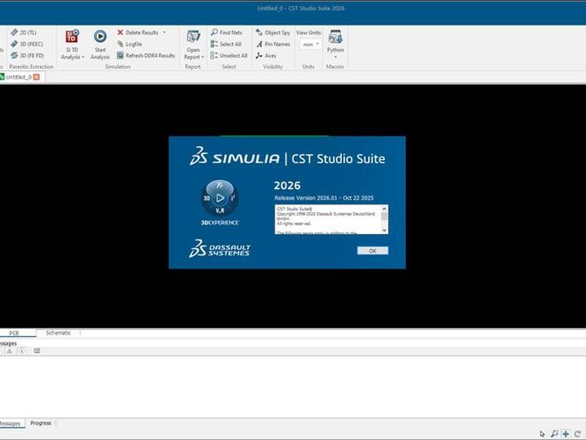This screenshot has height=440, width=586.
Task: Close the Untitled_0 tab
Action: 37,77
